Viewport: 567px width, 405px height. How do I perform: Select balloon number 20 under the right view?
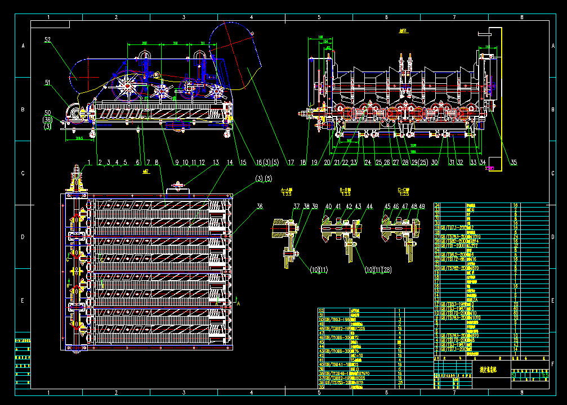pyautogui.click(x=327, y=162)
